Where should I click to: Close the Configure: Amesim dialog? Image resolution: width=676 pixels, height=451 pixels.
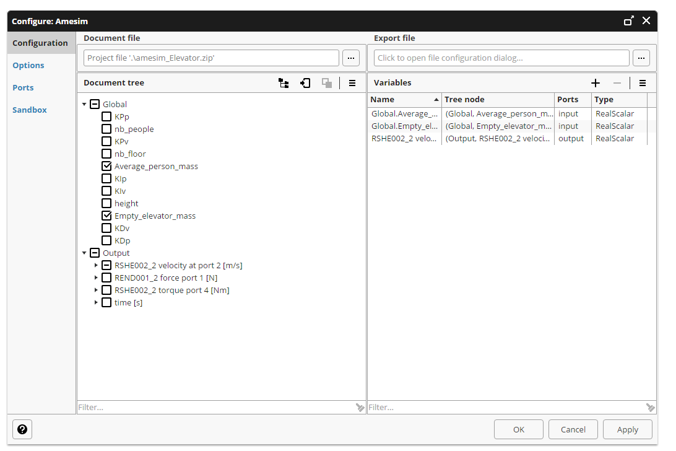646,20
